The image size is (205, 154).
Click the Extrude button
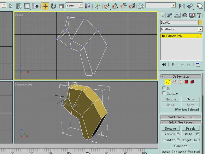pyautogui.click(x=169, y=134)
